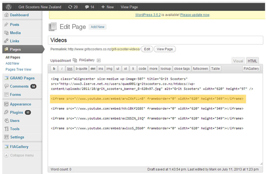Click the close tags toolbar button
This screenshot has height=174, width=266.
pos(182,69)
